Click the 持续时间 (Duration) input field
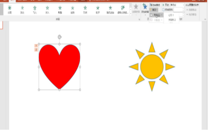The height and width of the screenshot is (130, 208). [x=178, y=10]
